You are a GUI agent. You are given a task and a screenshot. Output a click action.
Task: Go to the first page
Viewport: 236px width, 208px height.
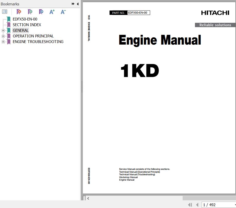[190, 205]
